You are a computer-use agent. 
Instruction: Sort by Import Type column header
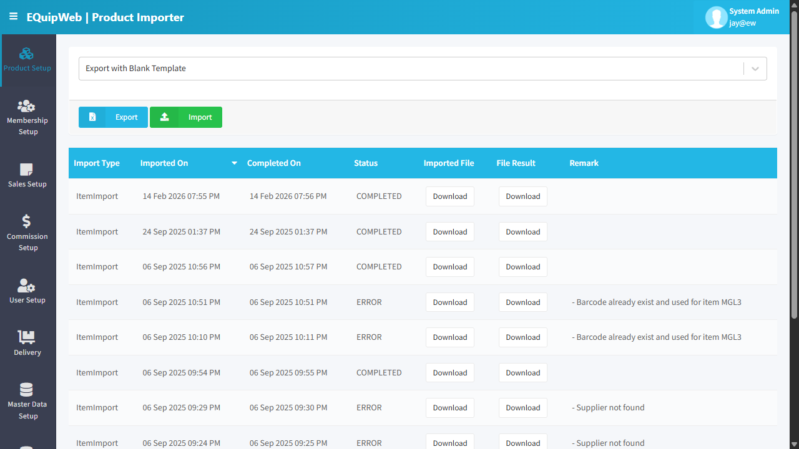(x=97, y=163)
